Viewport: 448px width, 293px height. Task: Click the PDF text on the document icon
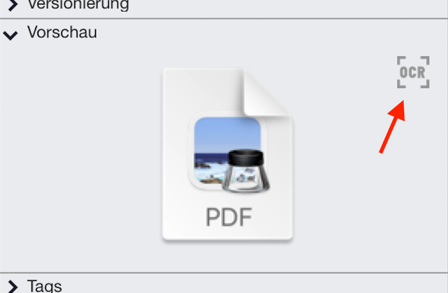tap(229, 217)
